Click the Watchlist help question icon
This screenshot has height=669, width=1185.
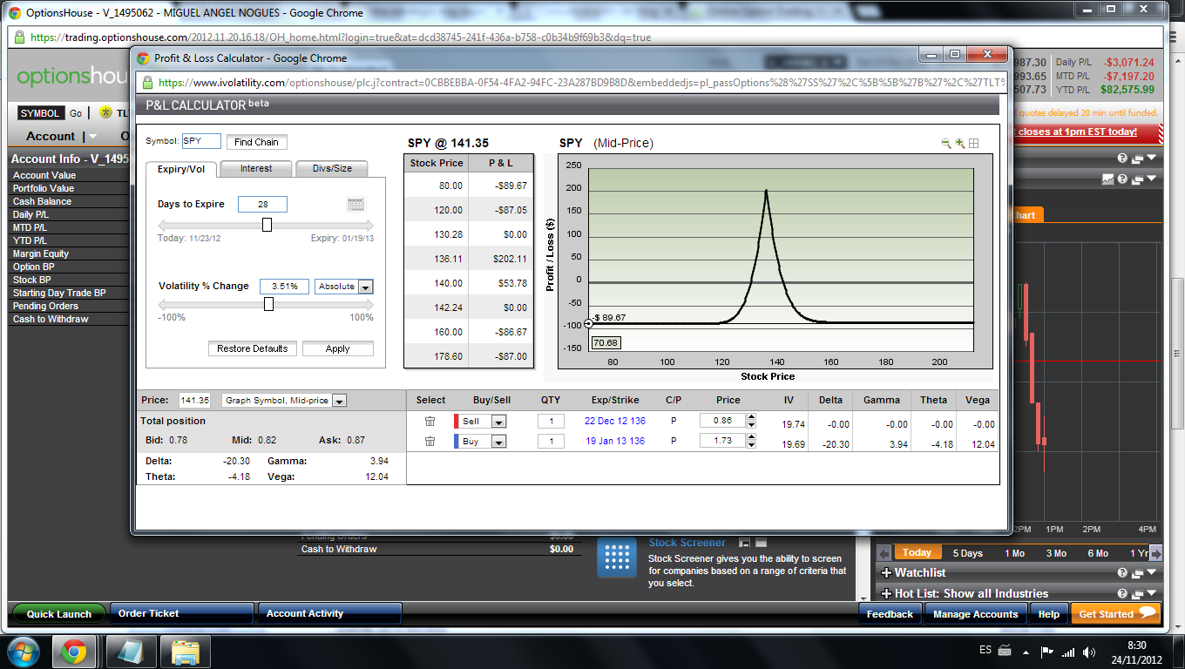pyautogui.click(x=1122, y=572)
